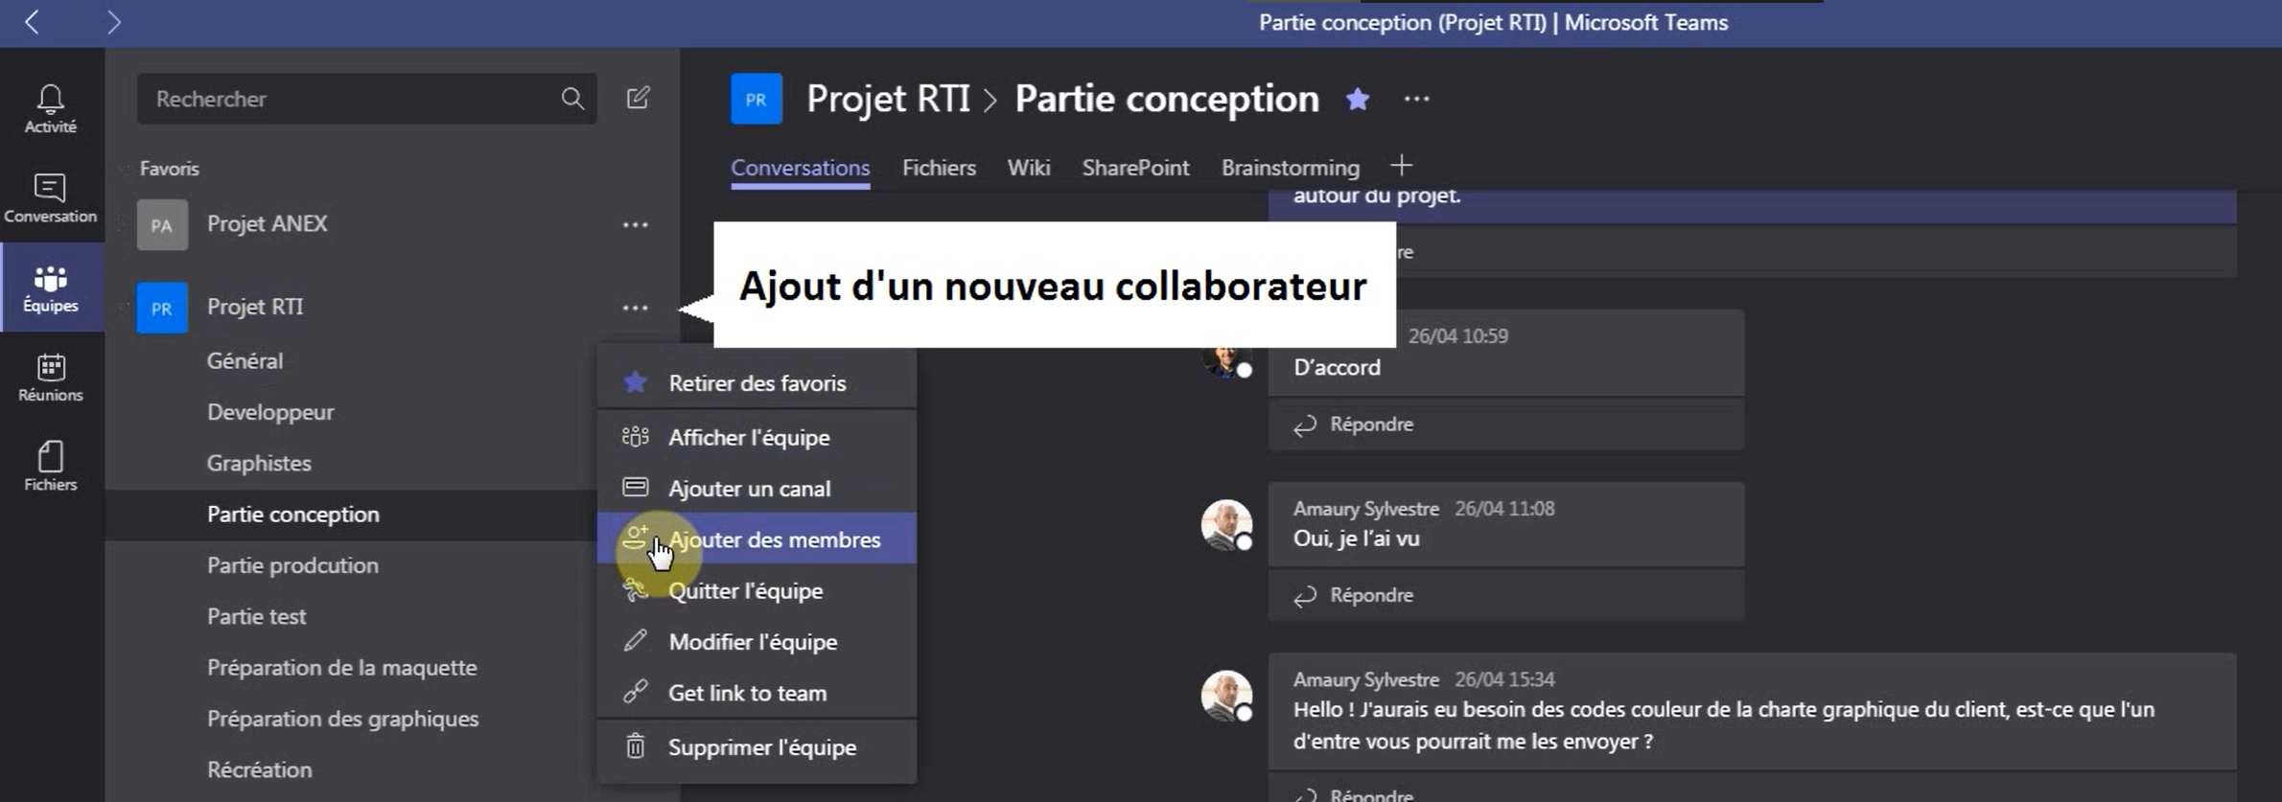This screenshot has width=2282, height=802.
Task: Navigate back with the back arrow
Action: click(32, 22)
